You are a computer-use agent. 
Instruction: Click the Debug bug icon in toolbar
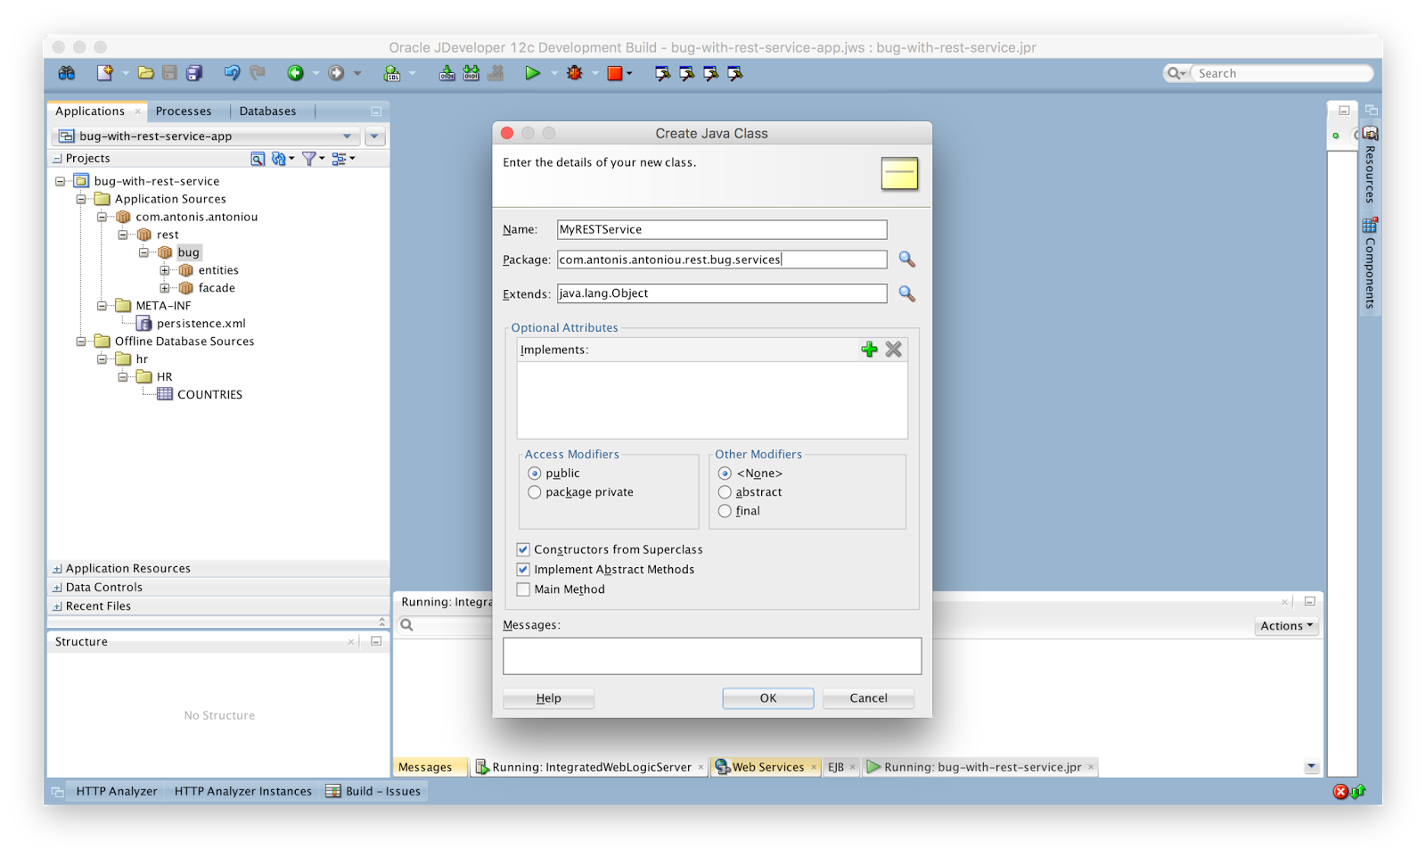click(575, 73)
